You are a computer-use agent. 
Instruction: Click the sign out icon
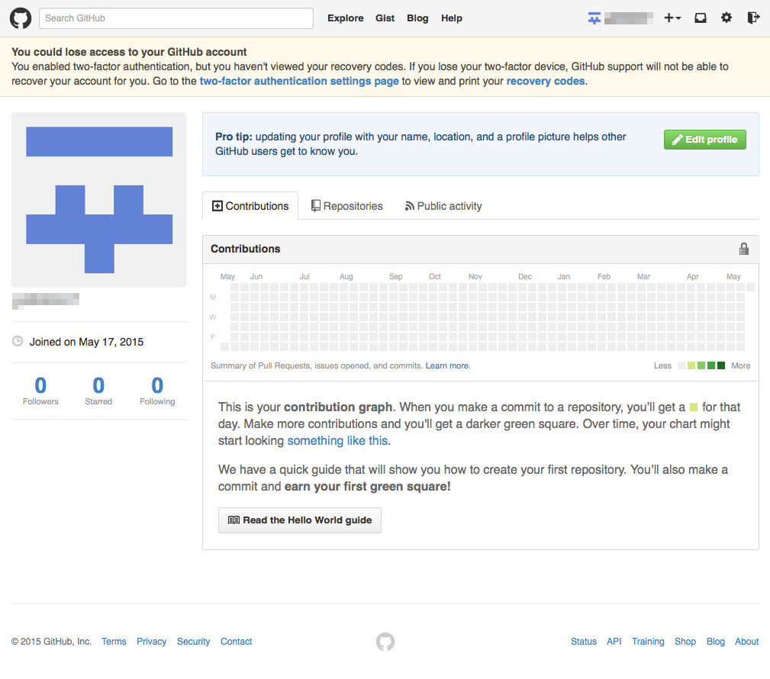pos(753,18)
